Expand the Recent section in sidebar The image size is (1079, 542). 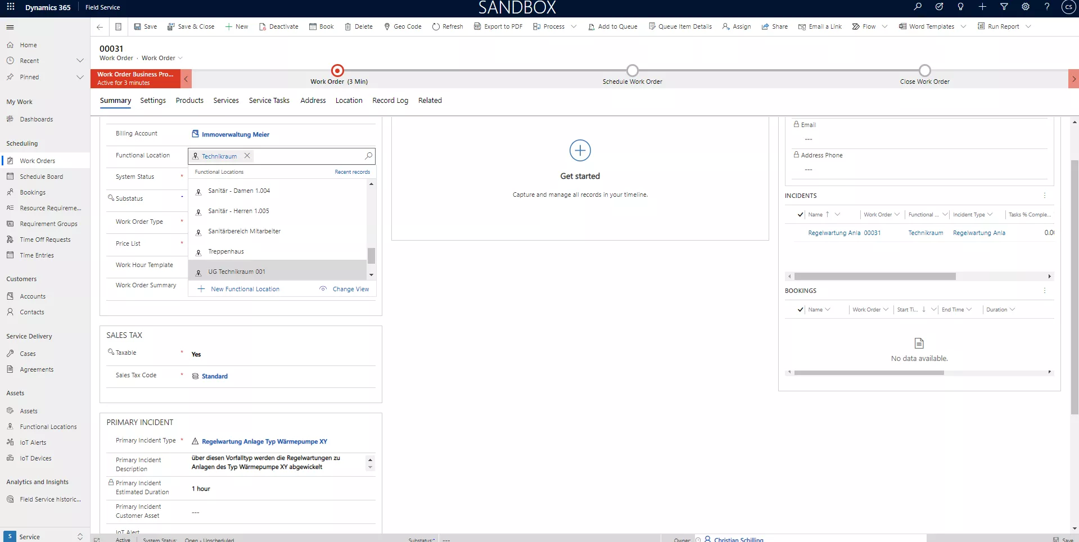pos(80,61)
